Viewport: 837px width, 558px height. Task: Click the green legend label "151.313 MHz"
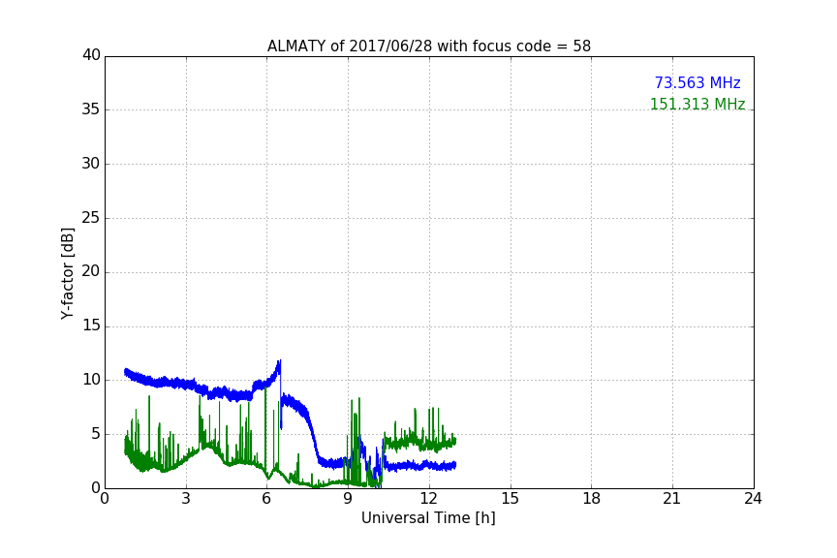coord(697,104)
